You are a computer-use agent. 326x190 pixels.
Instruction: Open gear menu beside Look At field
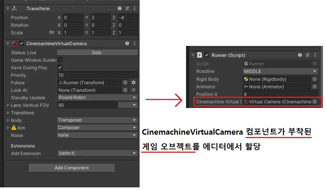pos(134,90)
